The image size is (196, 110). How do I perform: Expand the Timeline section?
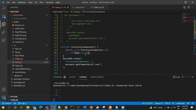coord(14,100)
